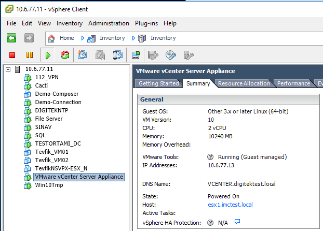Click the vSphere Client logo in title bar
323x231 pixels.
[9, 9]
